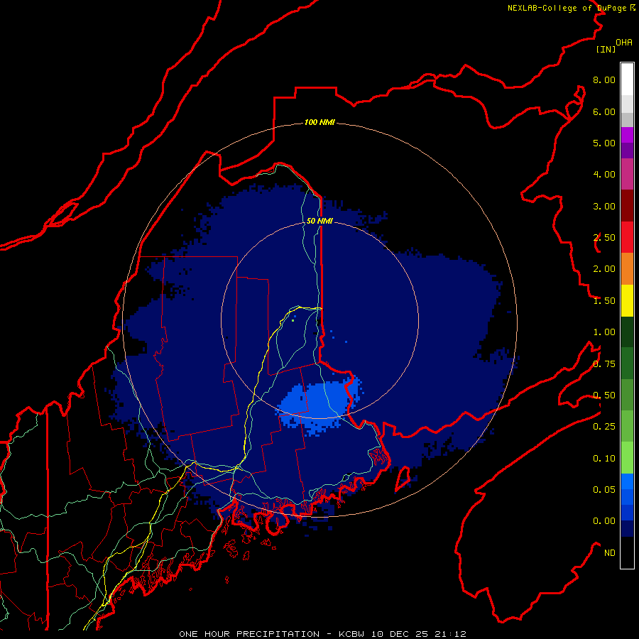Select the darkest green swatch below 1.00
This screenshot has width=639, height=639.
click(x=627, y=332)
